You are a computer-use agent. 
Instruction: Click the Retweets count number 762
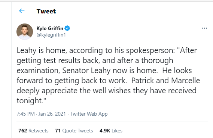tap(23, 131)
